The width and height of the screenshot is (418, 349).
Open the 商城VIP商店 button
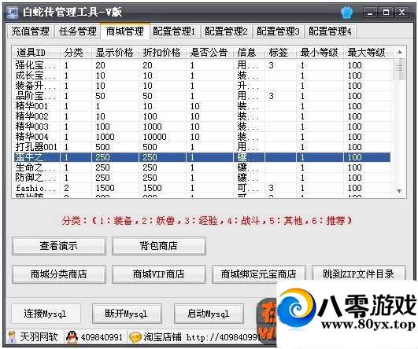(158, 274)
